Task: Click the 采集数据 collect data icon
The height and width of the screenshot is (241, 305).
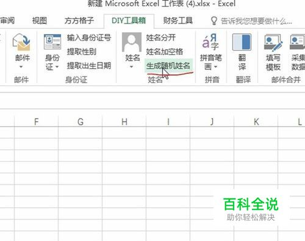Action: click(x=297, y=42)
